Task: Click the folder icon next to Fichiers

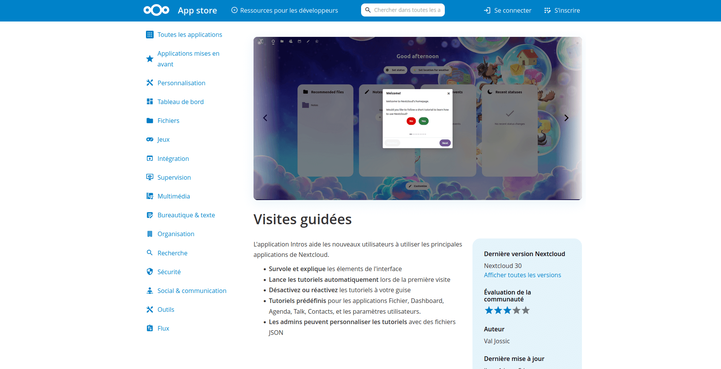Action: [150, 121]
